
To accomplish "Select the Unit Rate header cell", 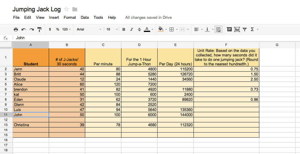I will 226,57.
